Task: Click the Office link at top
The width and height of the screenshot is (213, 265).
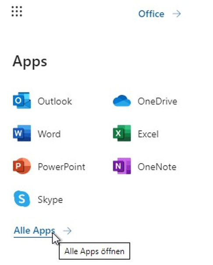Action: click(151, 14)
